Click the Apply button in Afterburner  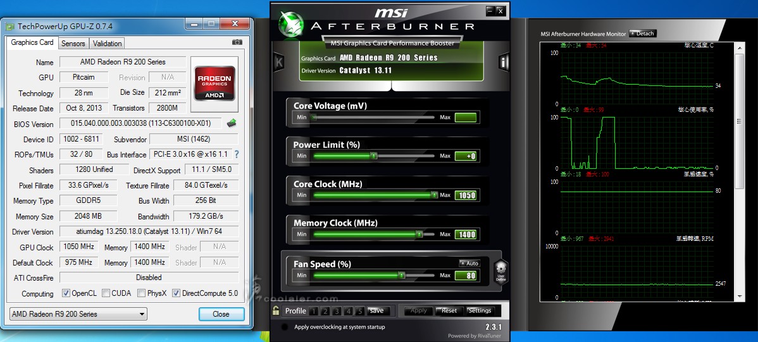tap(418, 310)
